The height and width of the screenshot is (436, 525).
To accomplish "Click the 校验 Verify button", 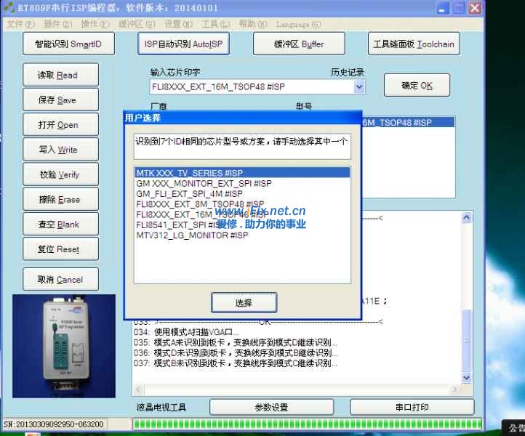I will tap(60, 174).
